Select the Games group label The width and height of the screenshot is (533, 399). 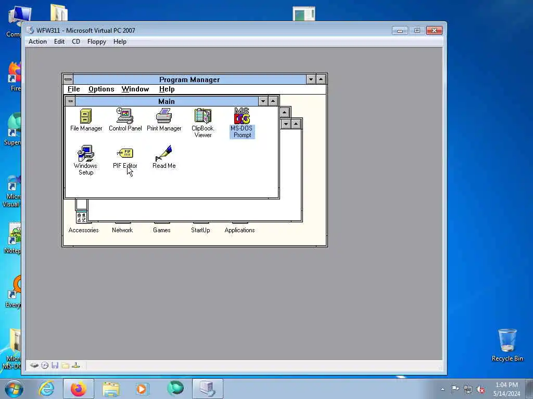(x=161, y=230)
